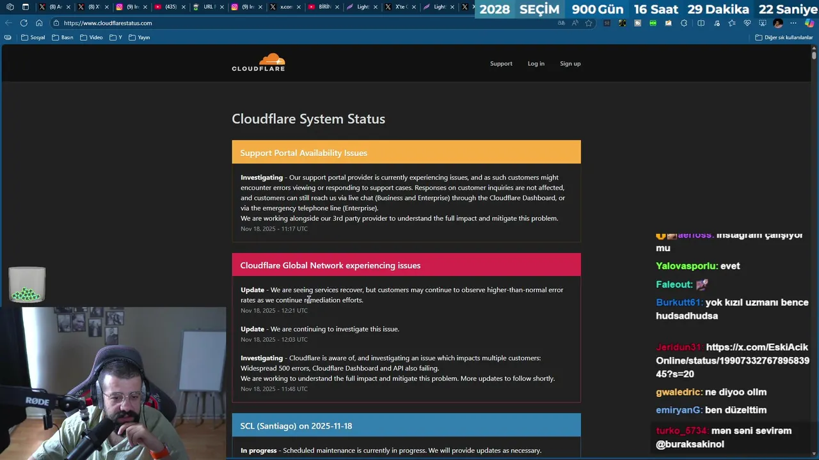819x460 pixels.
Task: Open the translate page icon
Action: click(561, 23)
